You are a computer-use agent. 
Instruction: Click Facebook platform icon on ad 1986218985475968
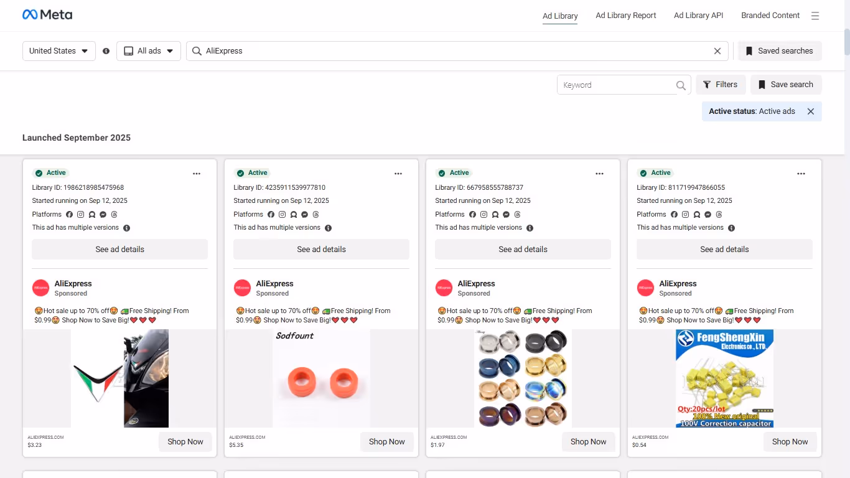69,214
